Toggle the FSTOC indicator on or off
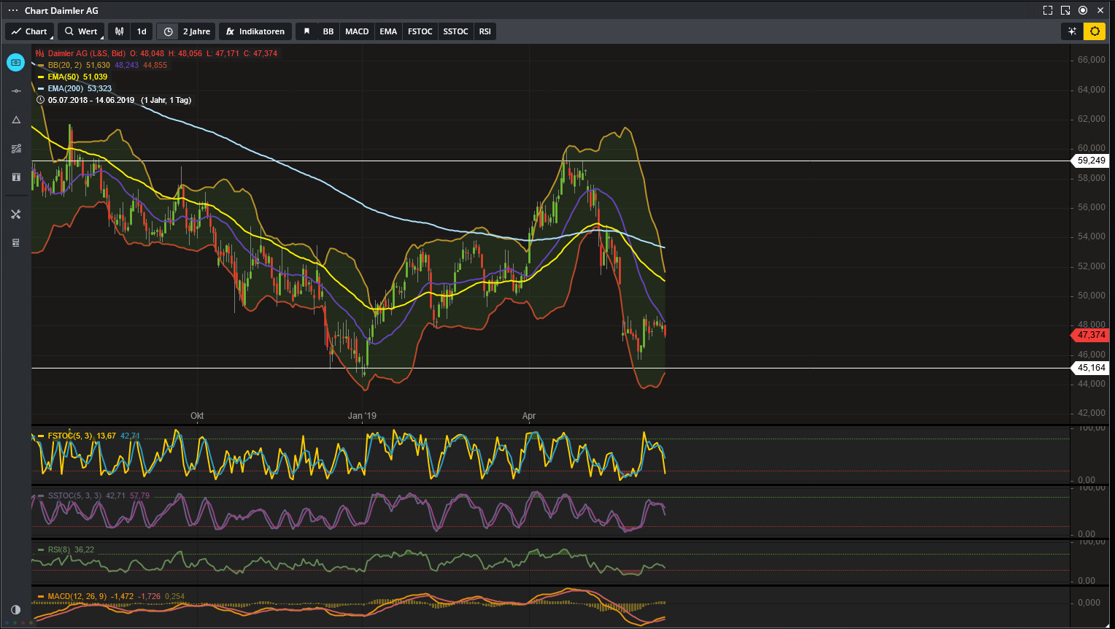The height and width of the screenshot is (629, 1115). point(420,31)
